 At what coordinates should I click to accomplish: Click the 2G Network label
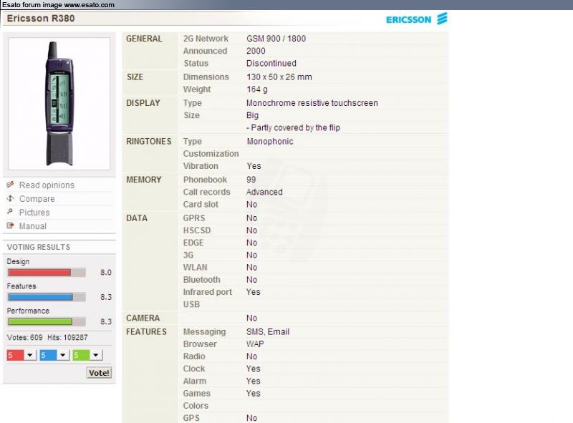coord(206,39)
